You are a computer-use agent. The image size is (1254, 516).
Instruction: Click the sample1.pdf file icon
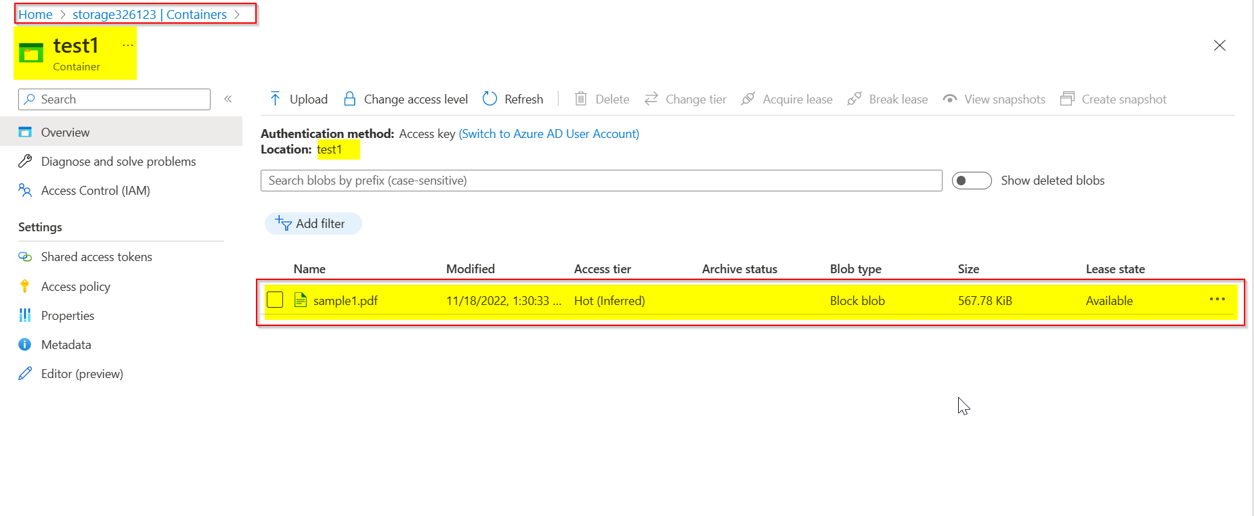click(301, 300)
